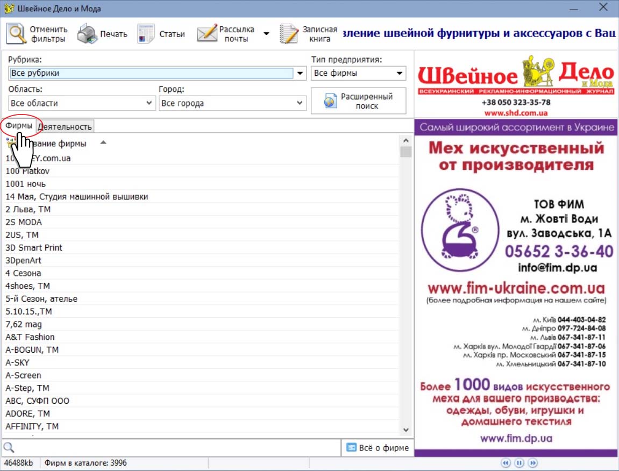The image size is (619, 471).
Task: Open the www.shd.com.ua link
Action: [516, 113]
